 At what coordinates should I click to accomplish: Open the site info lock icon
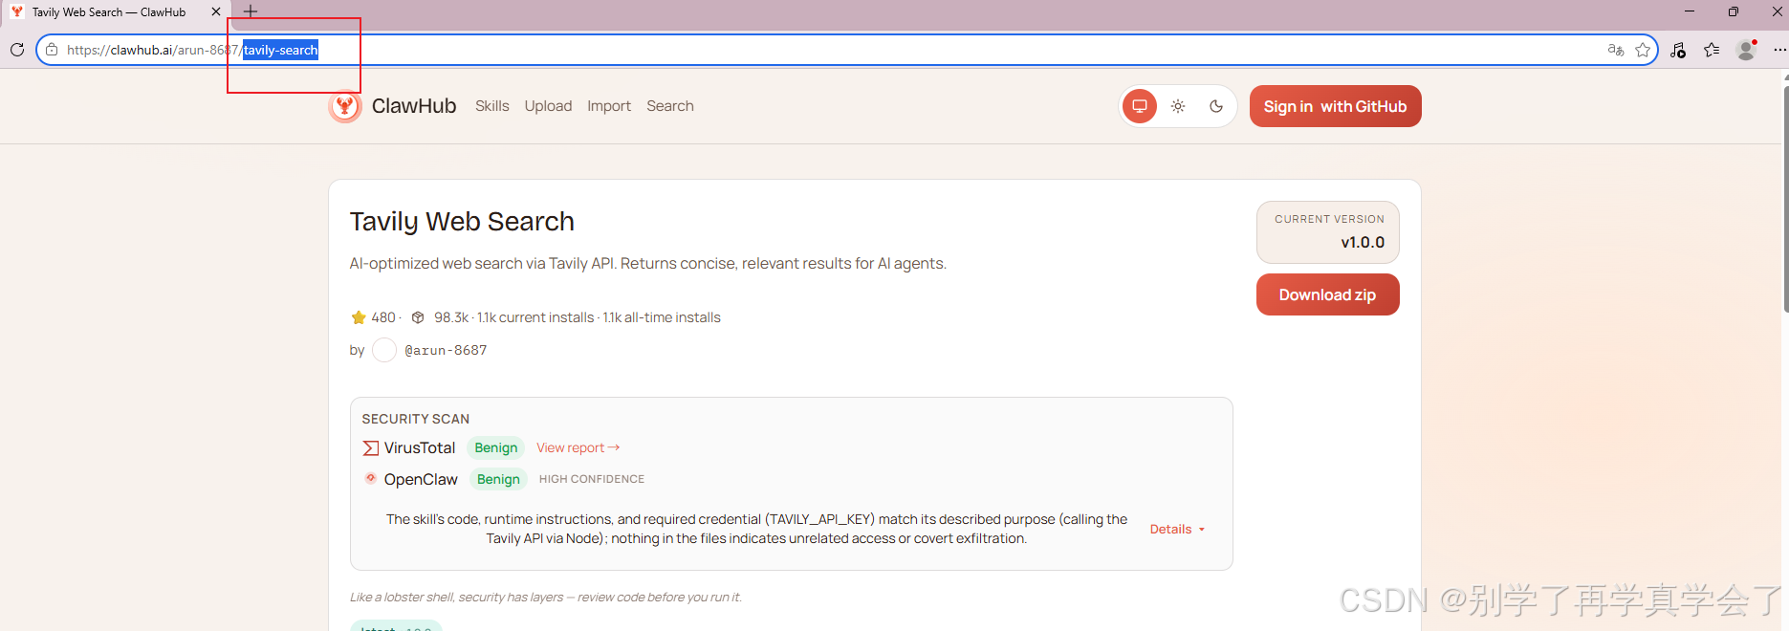52,50
